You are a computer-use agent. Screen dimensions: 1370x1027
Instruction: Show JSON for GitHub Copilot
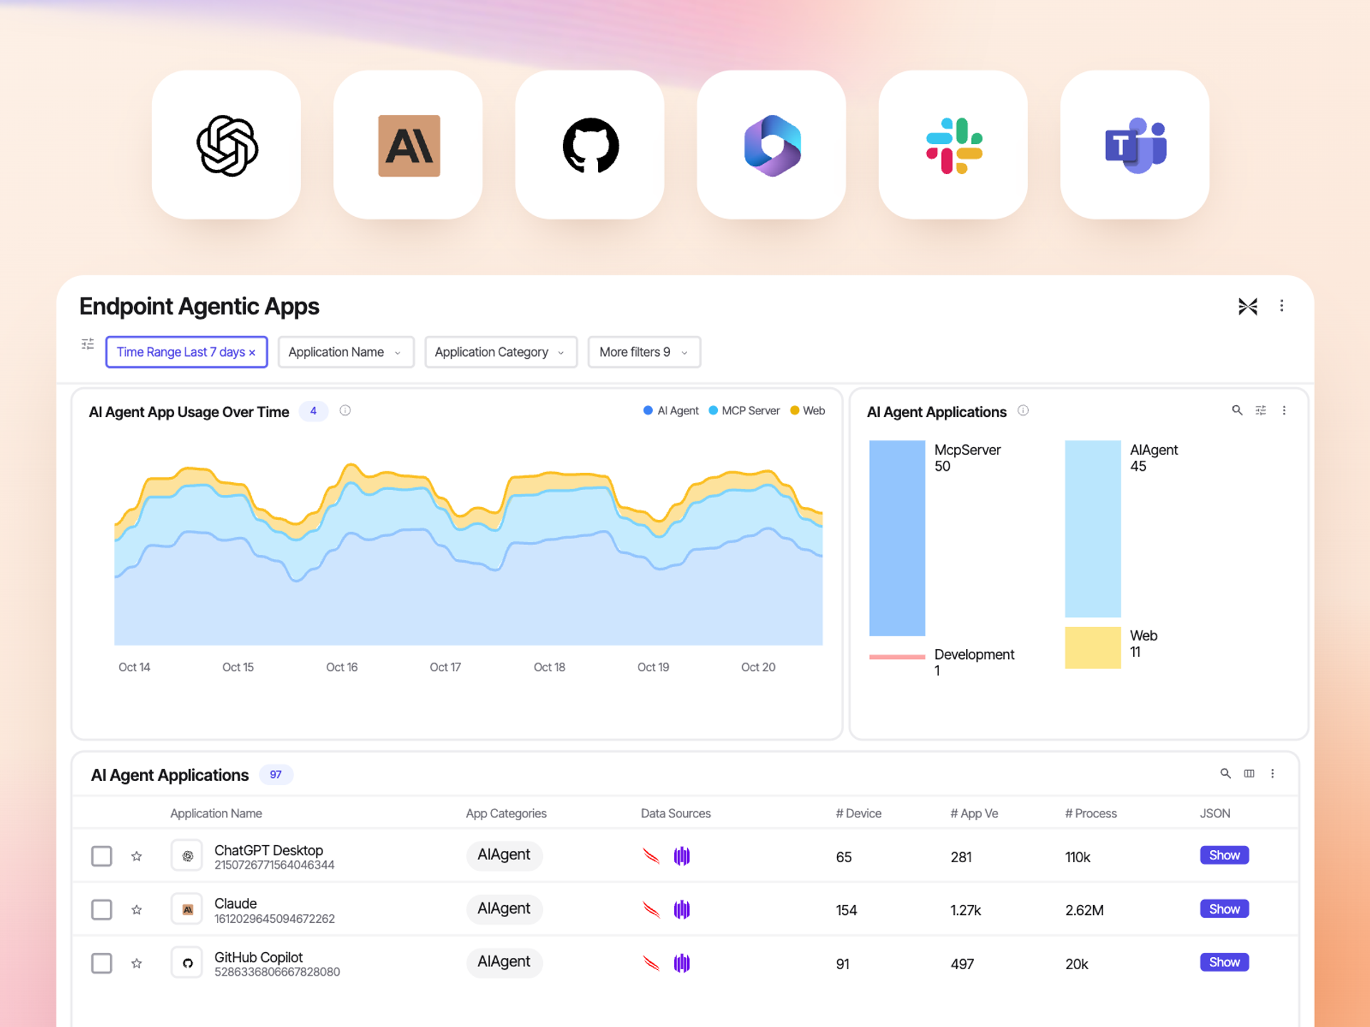tap(1224, 962)
